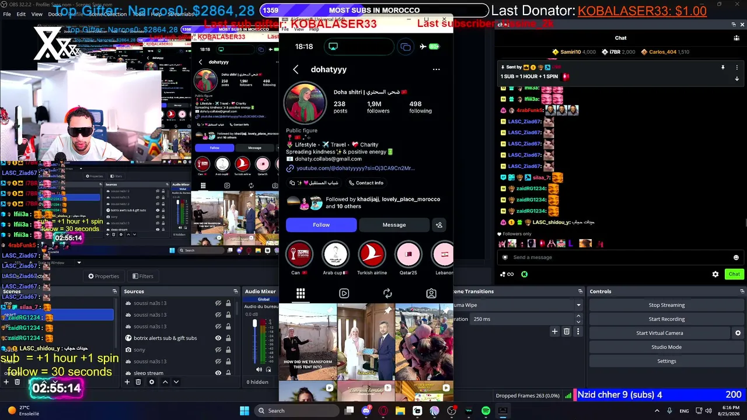Click the green Chat send button
The width and height of the screenshot is (747, 420).
(734, 274)
